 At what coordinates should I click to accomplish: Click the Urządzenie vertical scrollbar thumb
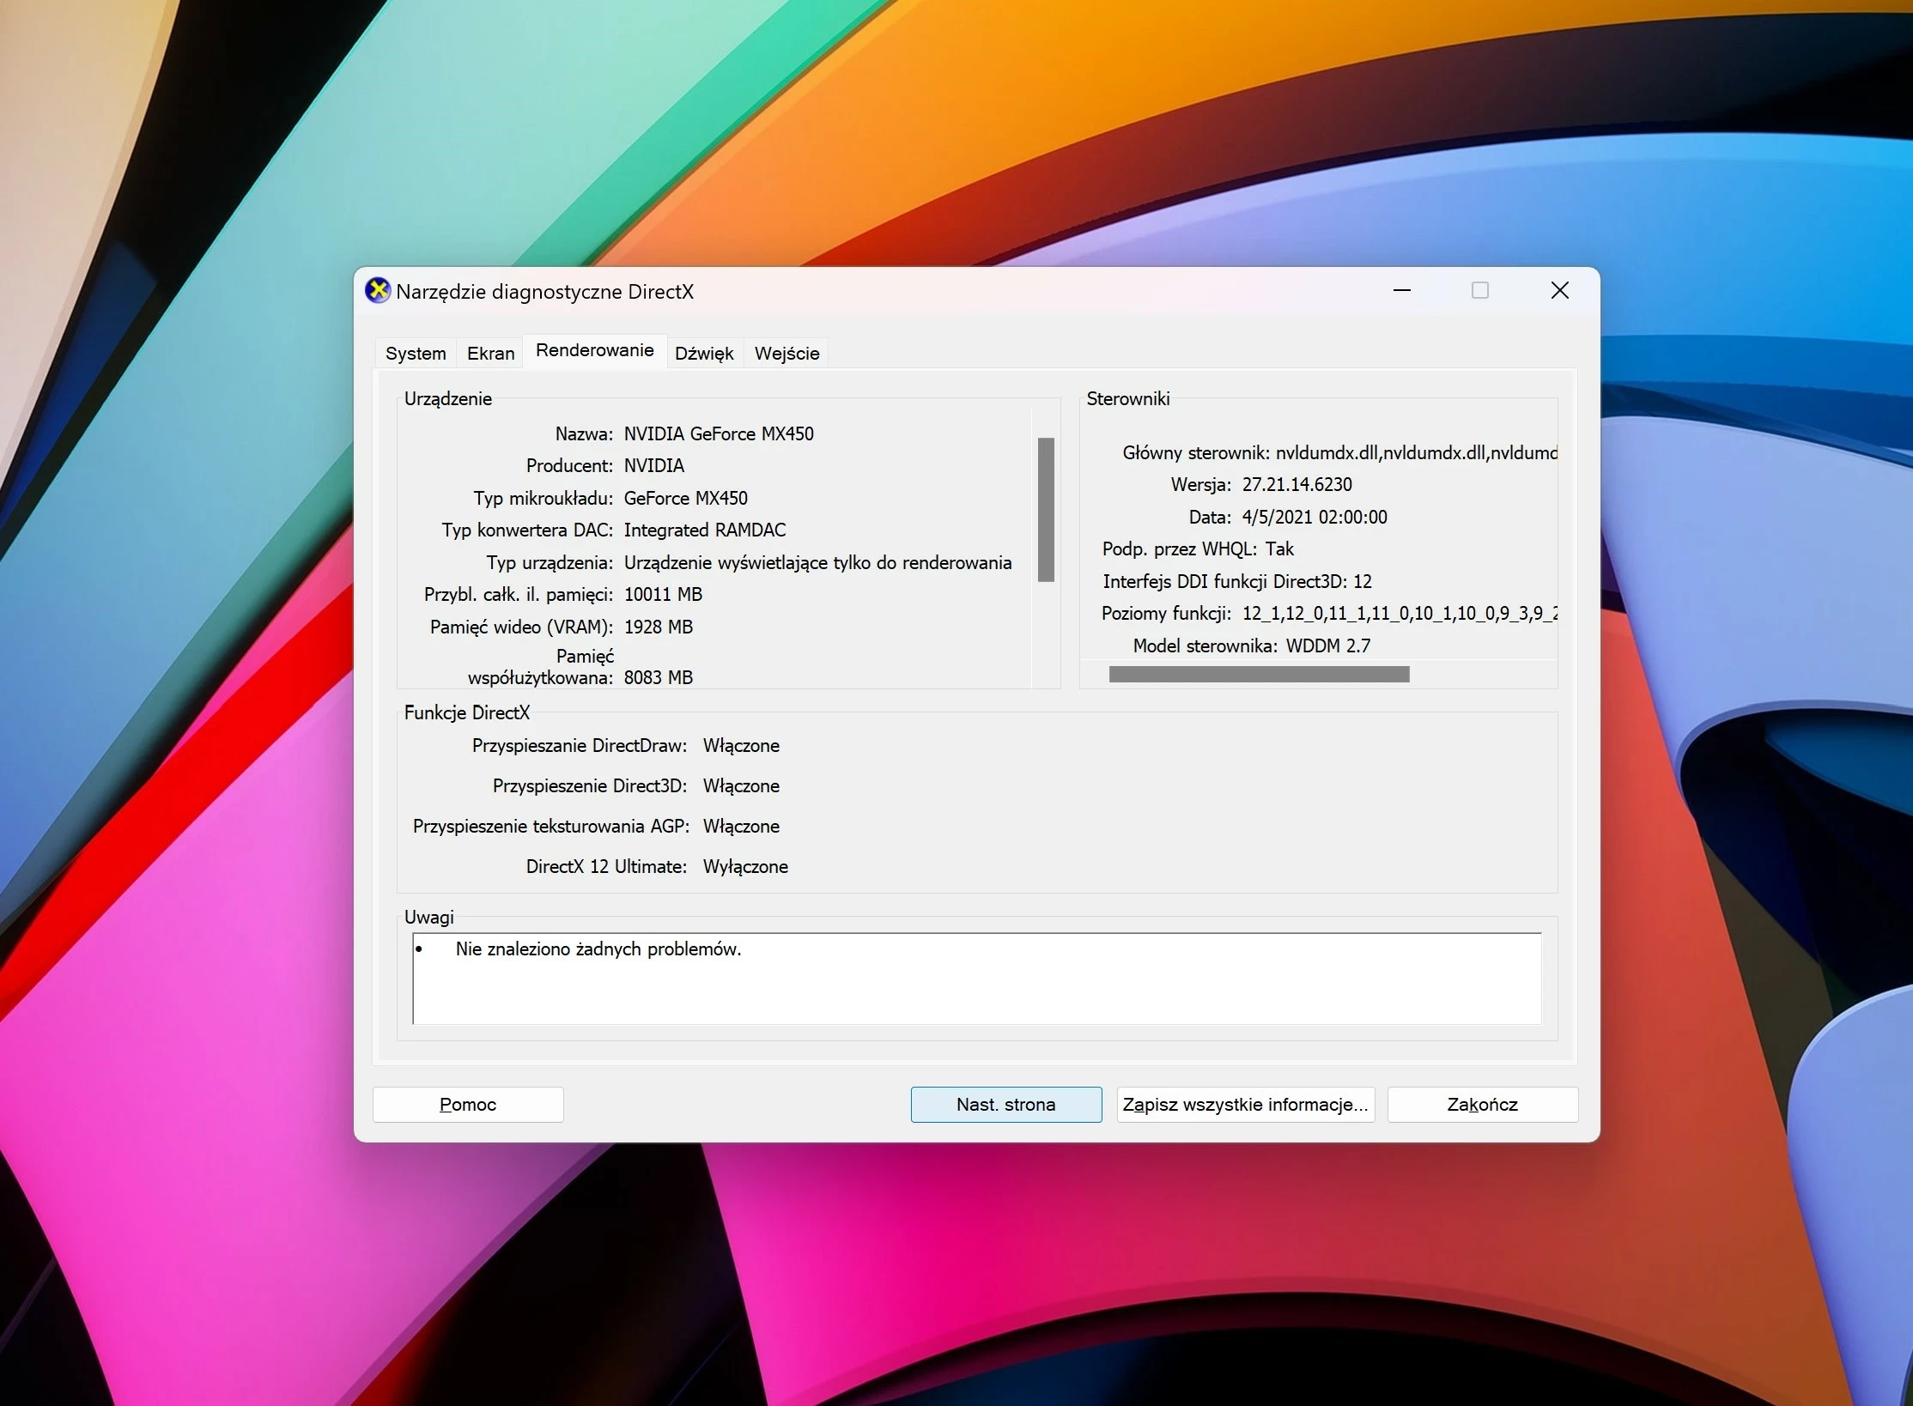coord(1046,510)
